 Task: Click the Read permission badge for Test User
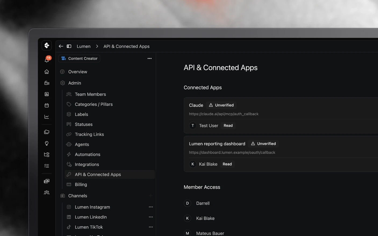tap(228, 126)
